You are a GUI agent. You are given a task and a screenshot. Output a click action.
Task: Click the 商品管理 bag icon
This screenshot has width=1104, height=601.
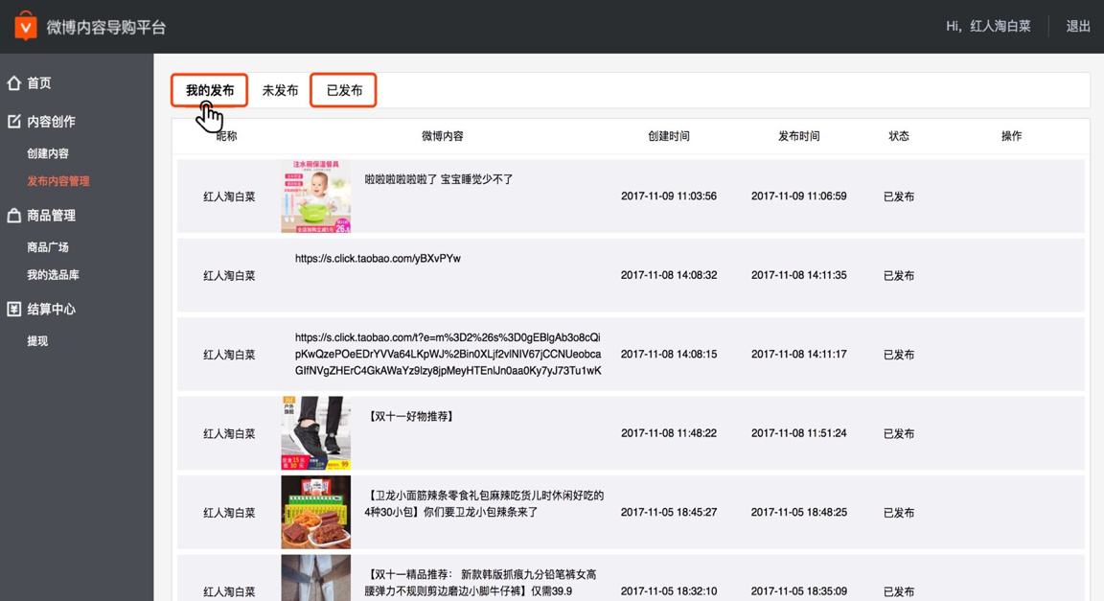coord(14,215)
